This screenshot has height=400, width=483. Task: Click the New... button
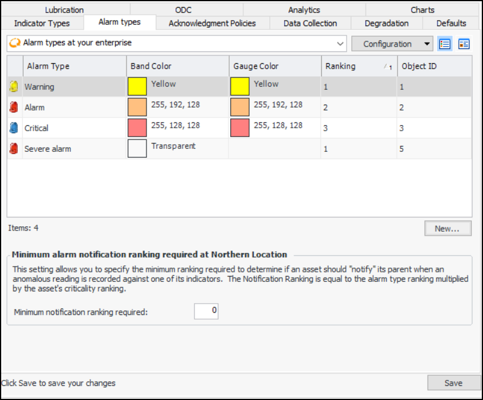pos(448,229)
